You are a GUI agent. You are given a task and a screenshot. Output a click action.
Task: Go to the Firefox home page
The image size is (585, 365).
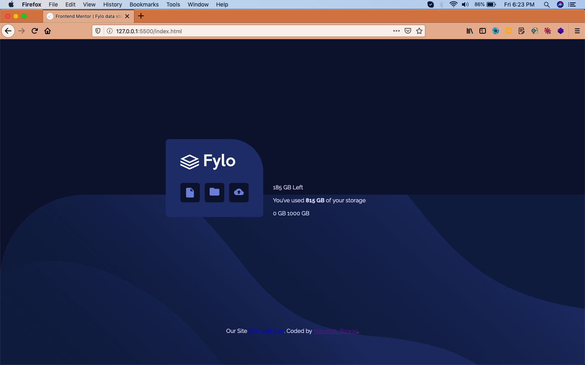click(48, 31)
